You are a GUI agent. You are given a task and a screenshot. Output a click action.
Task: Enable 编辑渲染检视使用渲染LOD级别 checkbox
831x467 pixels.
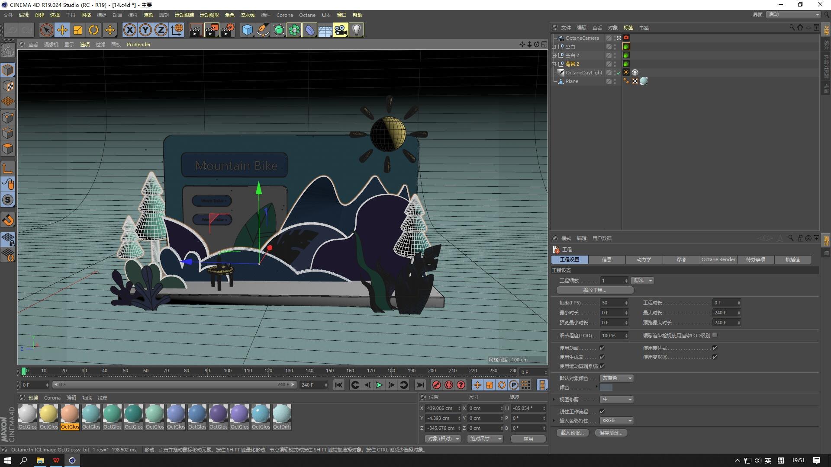point(715,335)
